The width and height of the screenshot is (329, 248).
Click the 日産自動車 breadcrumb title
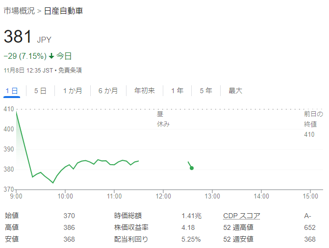coord(63,11)
